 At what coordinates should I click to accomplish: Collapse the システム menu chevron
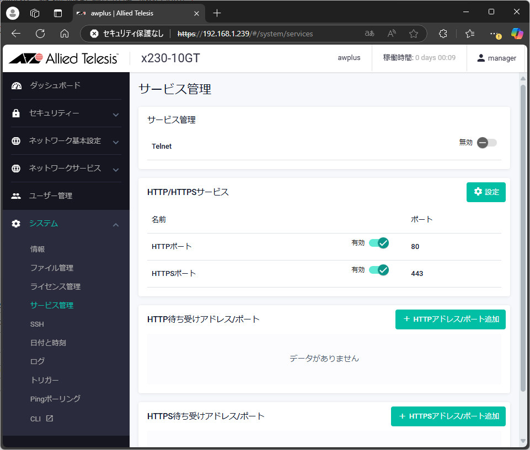point(116,224)
